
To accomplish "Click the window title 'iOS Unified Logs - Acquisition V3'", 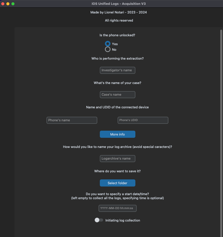I will (x=119, y=4).
